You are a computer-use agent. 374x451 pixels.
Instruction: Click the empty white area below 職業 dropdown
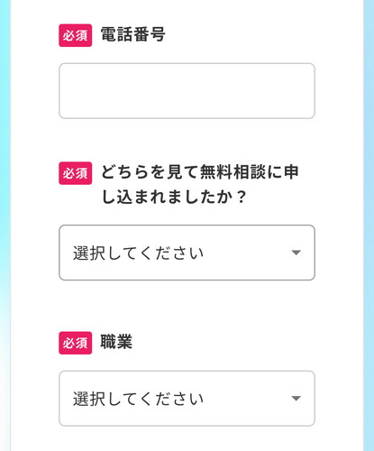pos(187,439)
